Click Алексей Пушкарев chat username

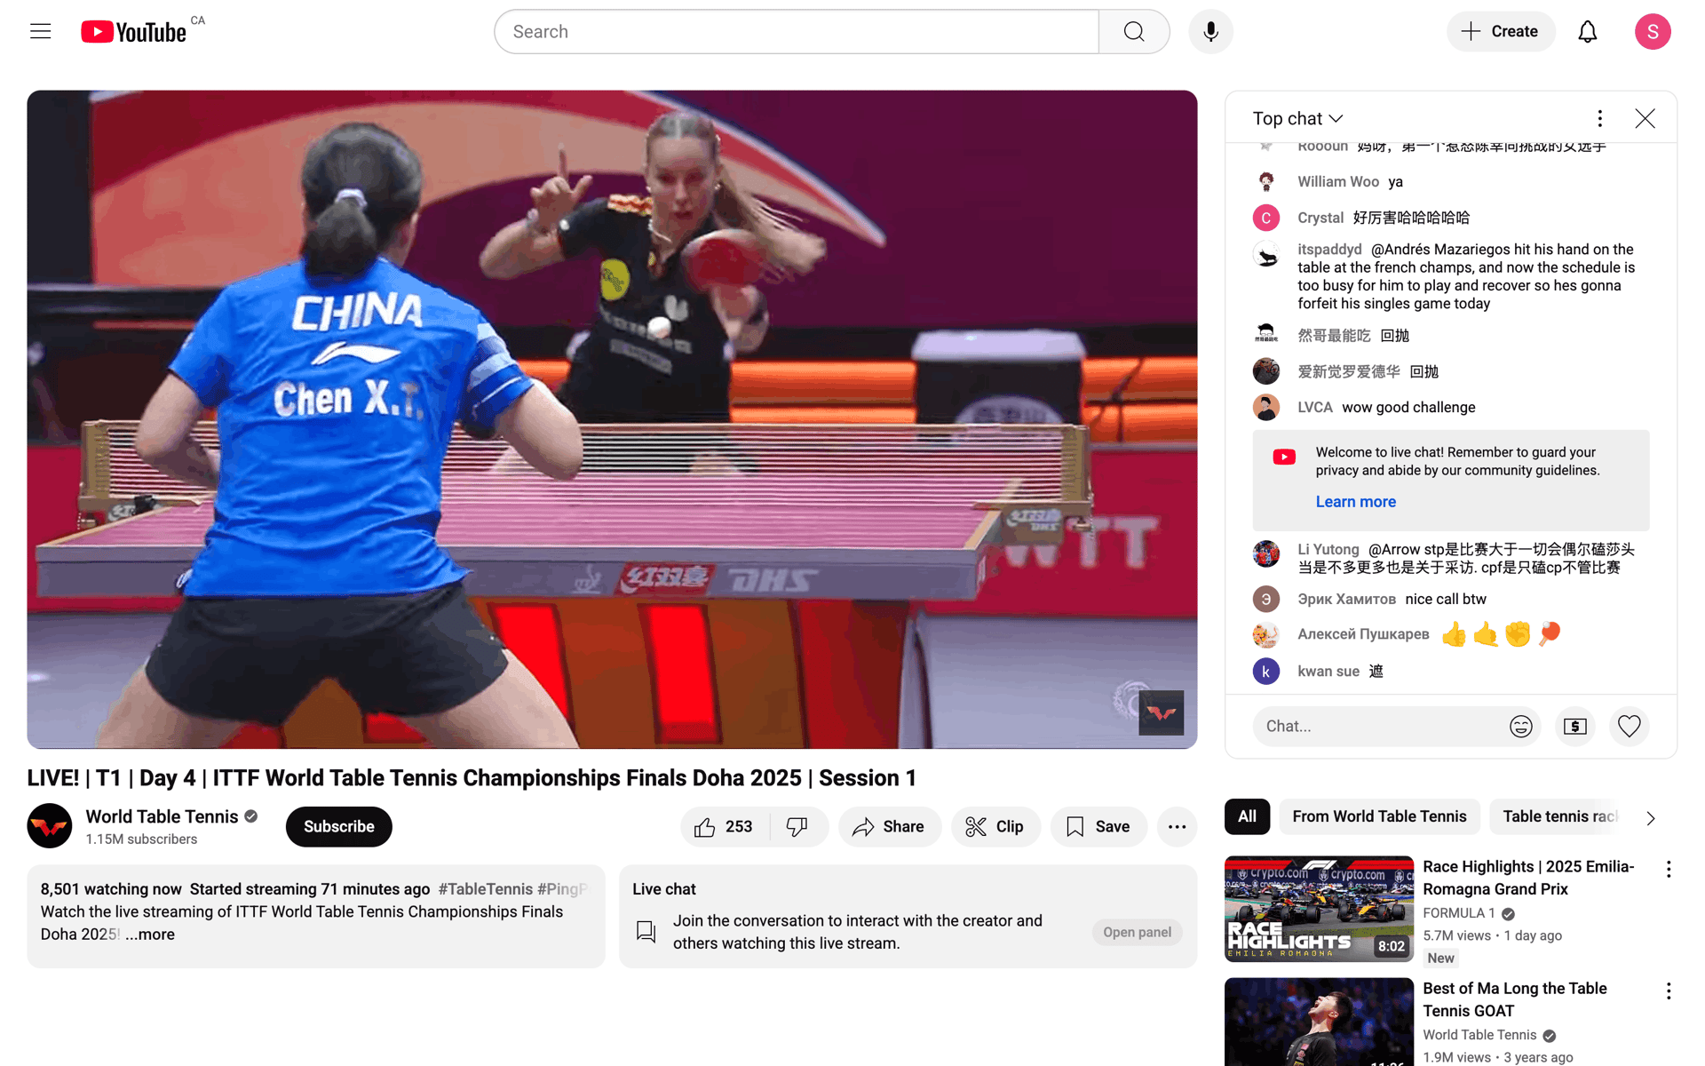(x=1363, y=634)
